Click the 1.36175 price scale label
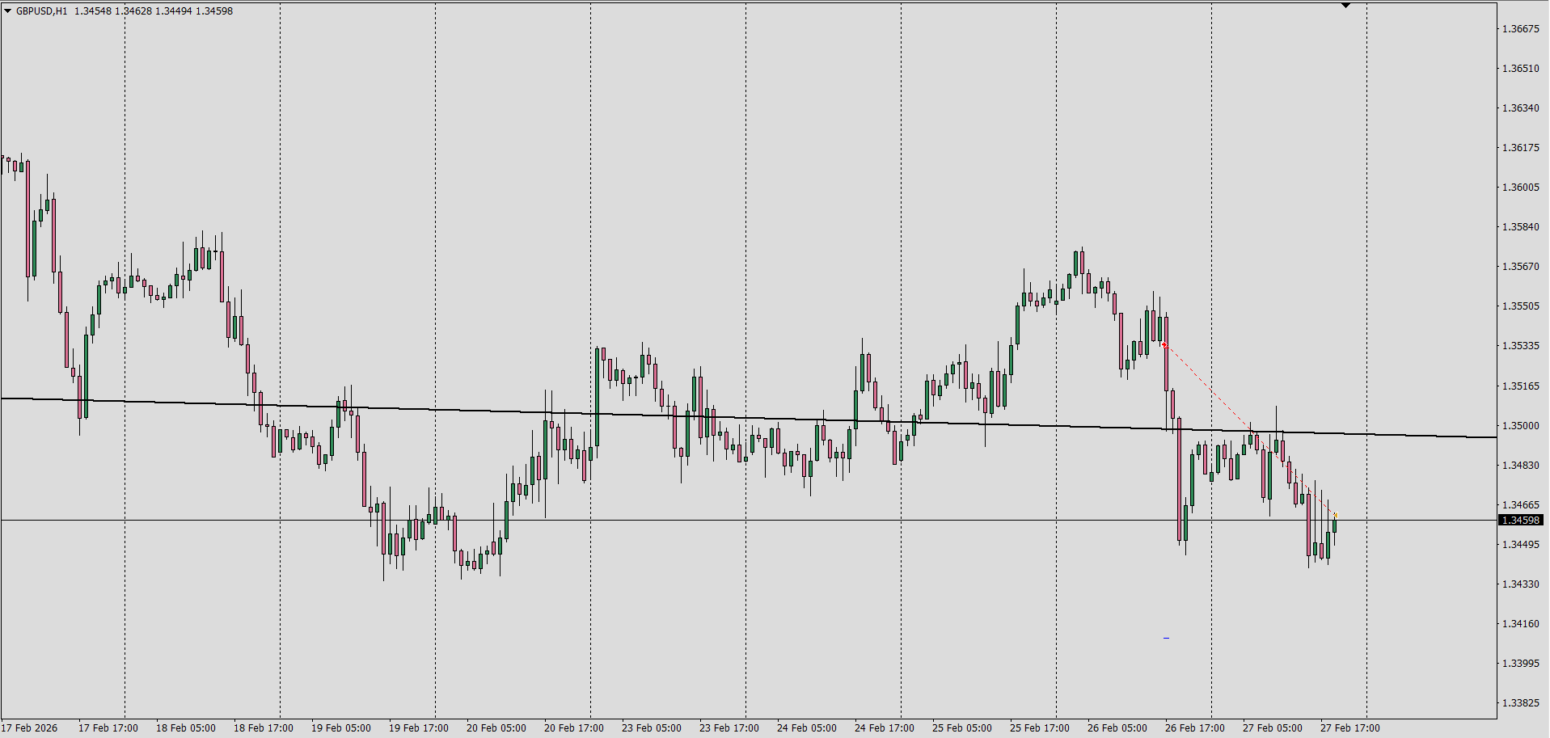 point(1521,148)
